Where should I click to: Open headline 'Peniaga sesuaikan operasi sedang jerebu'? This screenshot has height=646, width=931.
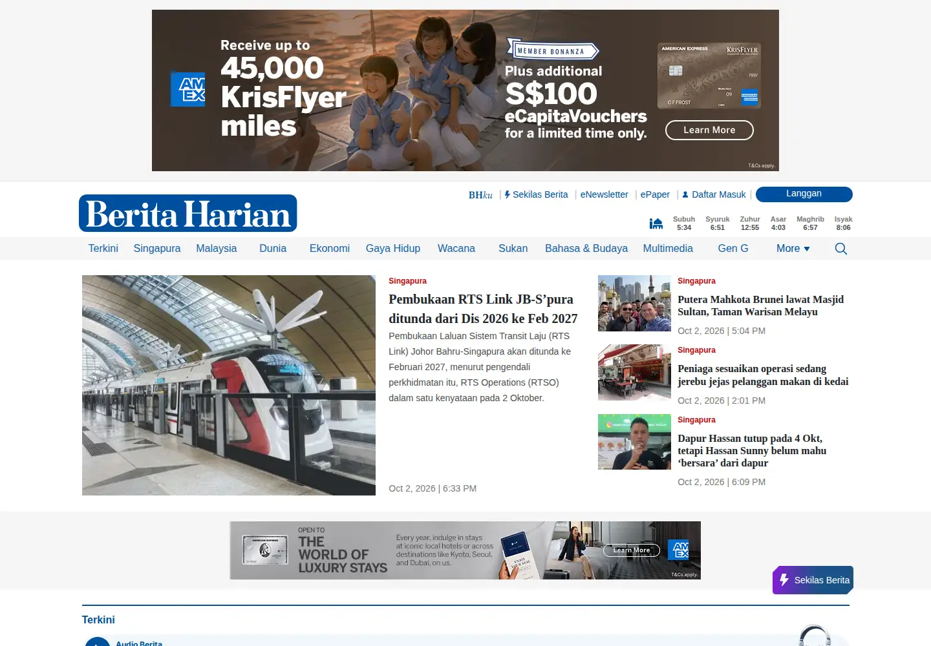point(763,375)
